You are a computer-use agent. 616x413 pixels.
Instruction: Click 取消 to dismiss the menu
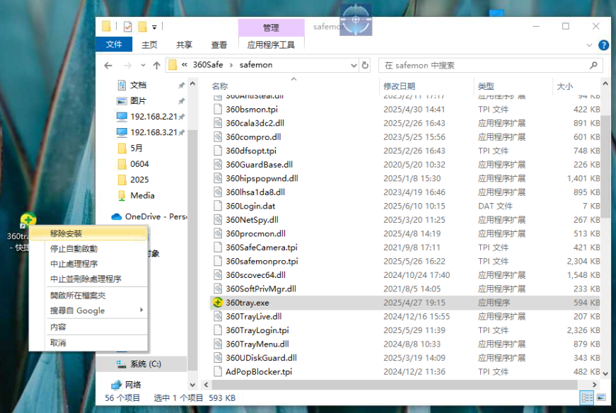[58, 343]
